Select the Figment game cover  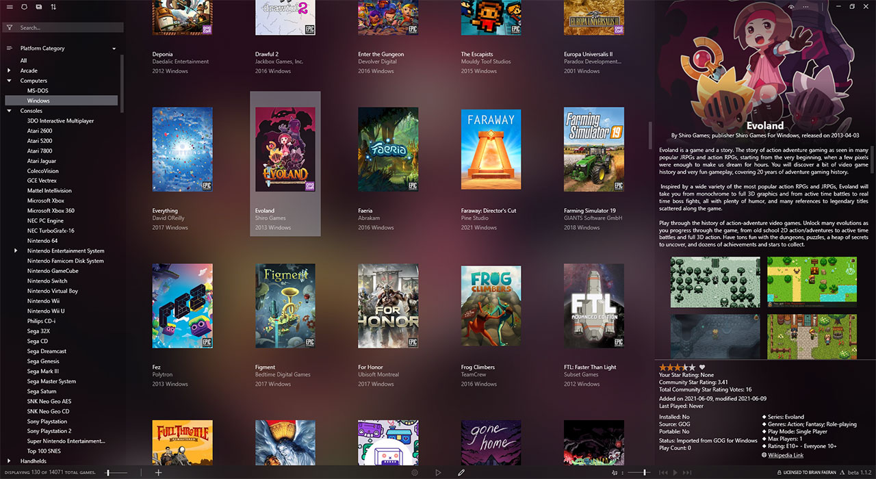click(x=285, y=306)
